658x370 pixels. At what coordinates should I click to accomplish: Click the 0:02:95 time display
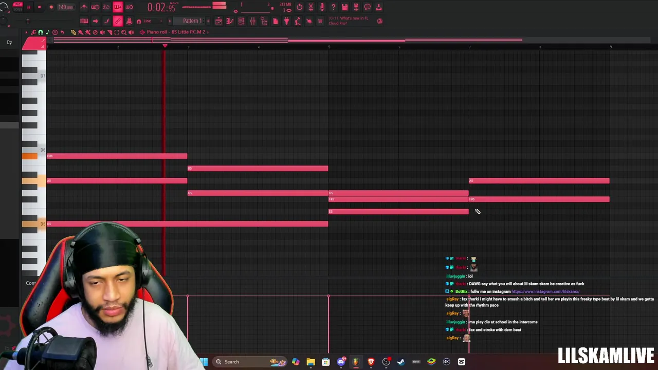[x=161, y=7]
